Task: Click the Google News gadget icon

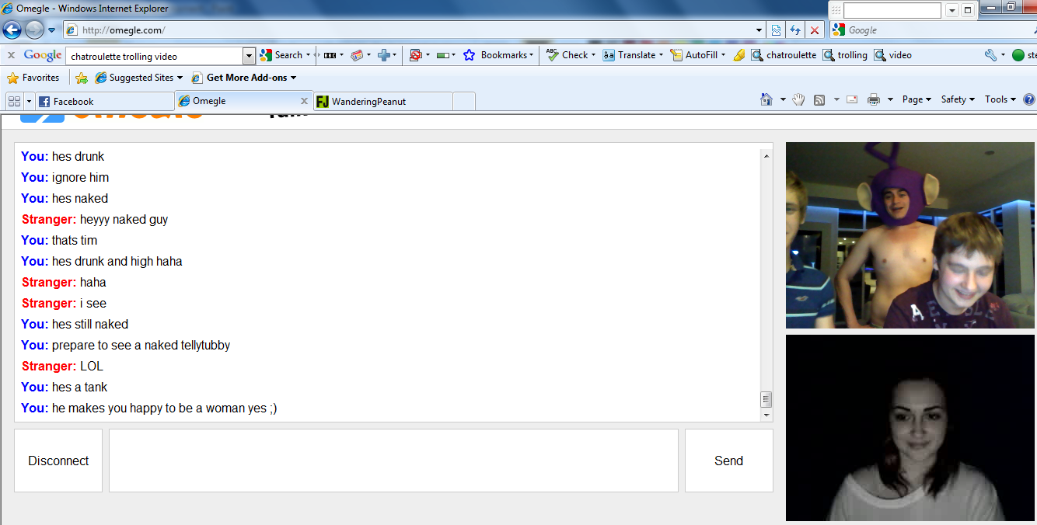Action: [x=358, y=55]
